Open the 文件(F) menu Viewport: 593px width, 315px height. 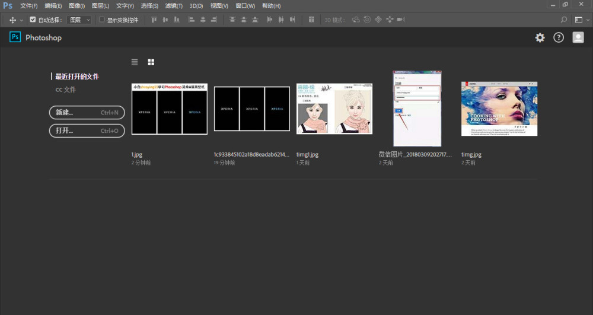pos(28,5)
